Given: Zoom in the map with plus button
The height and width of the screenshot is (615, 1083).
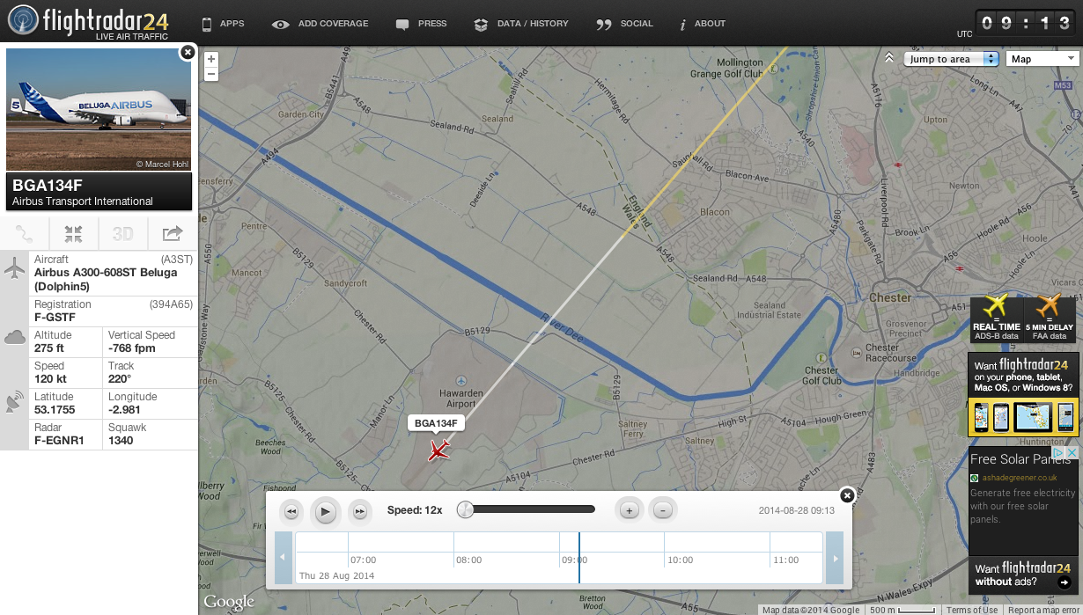Looking at the screenshot, I should [x=211, y=60].
